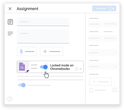Screen dimensions: 124x110
Task: Open the help question mark icon
Action: point(10,99)
